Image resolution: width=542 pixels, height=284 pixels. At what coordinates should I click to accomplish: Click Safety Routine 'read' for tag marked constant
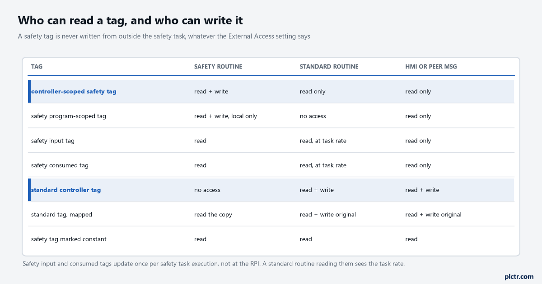point(200,239)
